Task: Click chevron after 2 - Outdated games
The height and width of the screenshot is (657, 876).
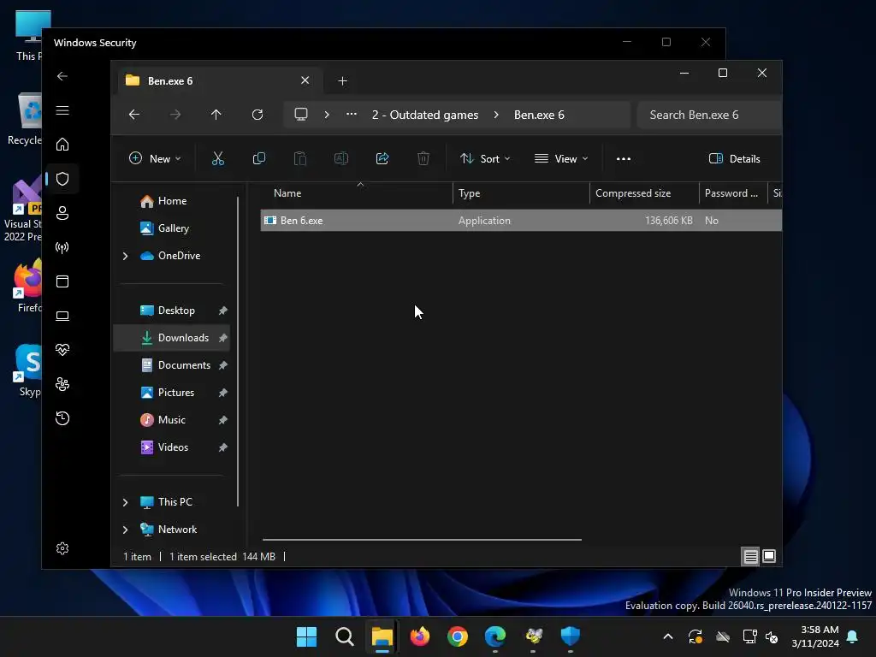Action: 496,115
